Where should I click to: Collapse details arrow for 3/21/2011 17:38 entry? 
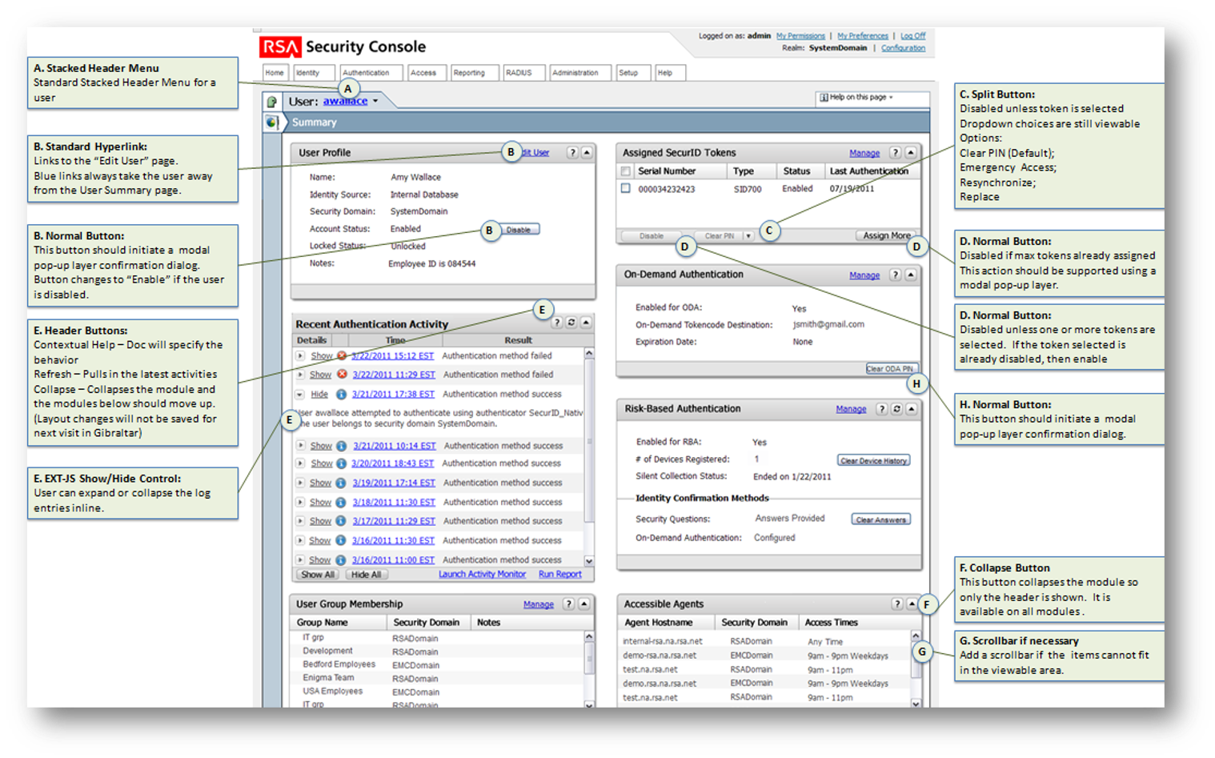[x=300, y=394]
